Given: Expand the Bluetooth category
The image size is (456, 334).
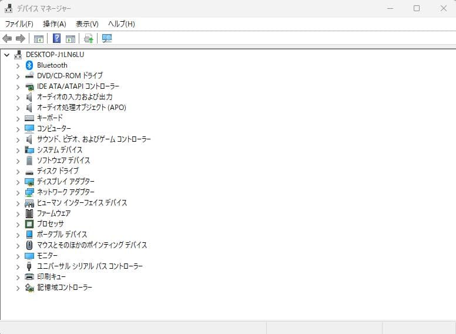Looking at the screenshot, I should [18, 66].
